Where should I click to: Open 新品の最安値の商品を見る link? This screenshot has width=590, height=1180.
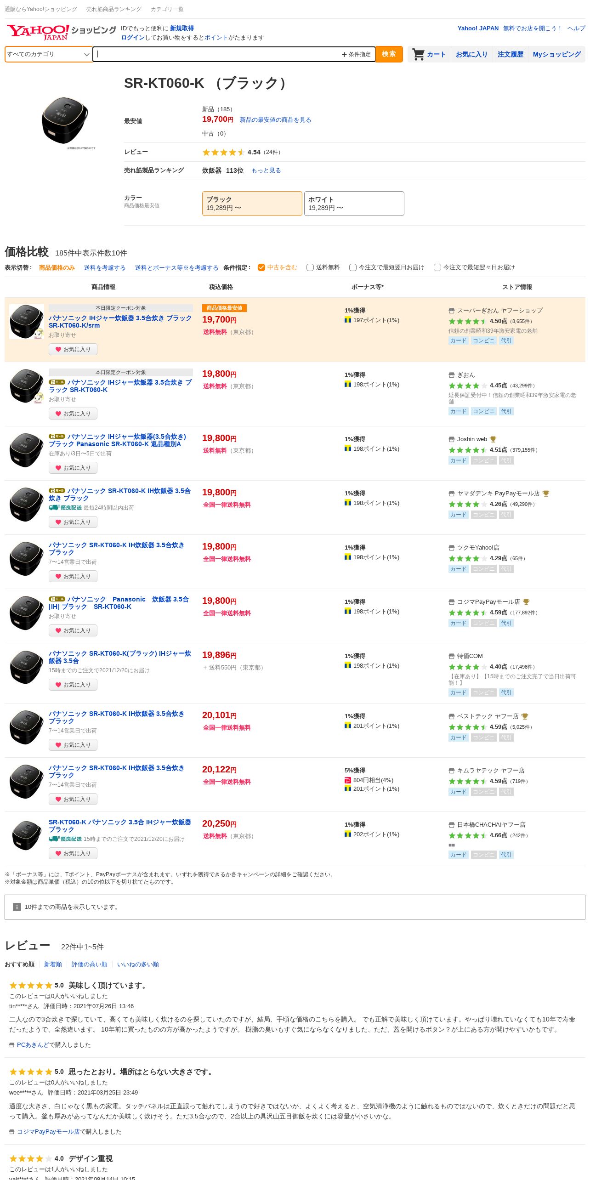point(275,120)
